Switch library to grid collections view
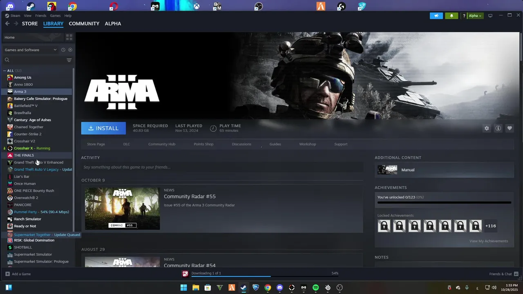The image size is (523, 294). click(x=69, y=37)
